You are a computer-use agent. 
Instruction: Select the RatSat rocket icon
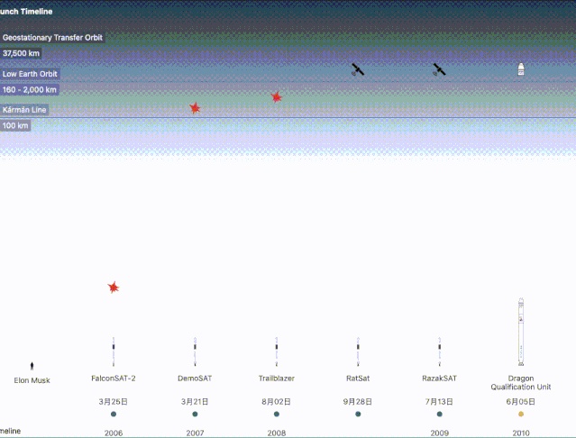pyautogui.click(x=358, y=351)
